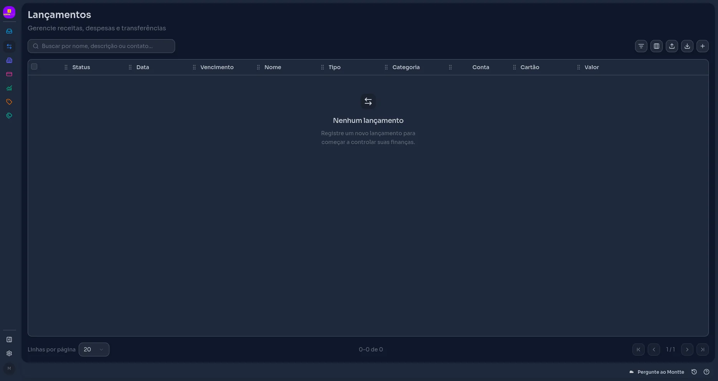
Task: Go to last page button
Action: (703, 350)
